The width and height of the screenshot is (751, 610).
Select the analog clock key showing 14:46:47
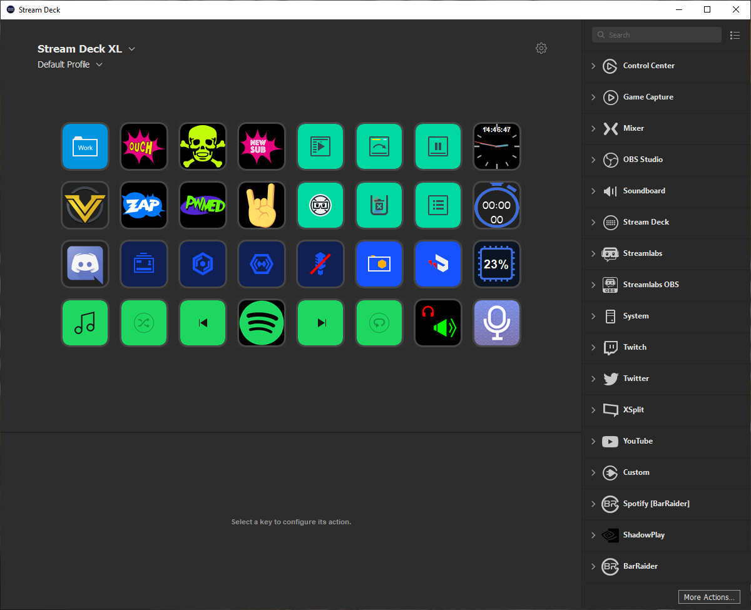(497, 146)
